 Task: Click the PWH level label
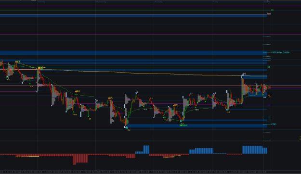(x=269, y=13)
